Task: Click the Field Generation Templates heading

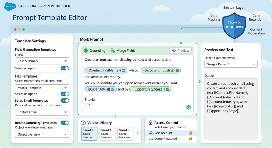Action: click(x=35, y=50)
